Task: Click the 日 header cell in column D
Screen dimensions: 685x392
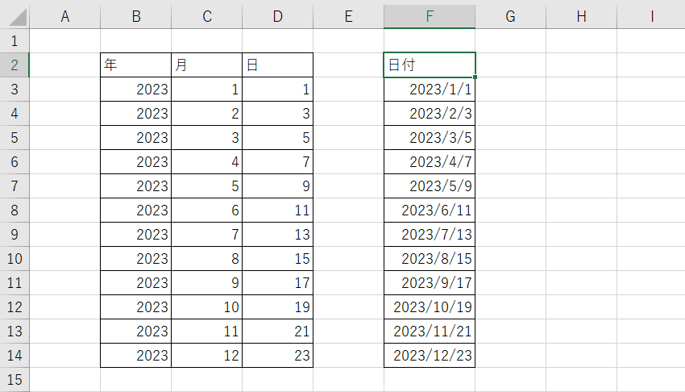Action: click(x=277, y=65)
